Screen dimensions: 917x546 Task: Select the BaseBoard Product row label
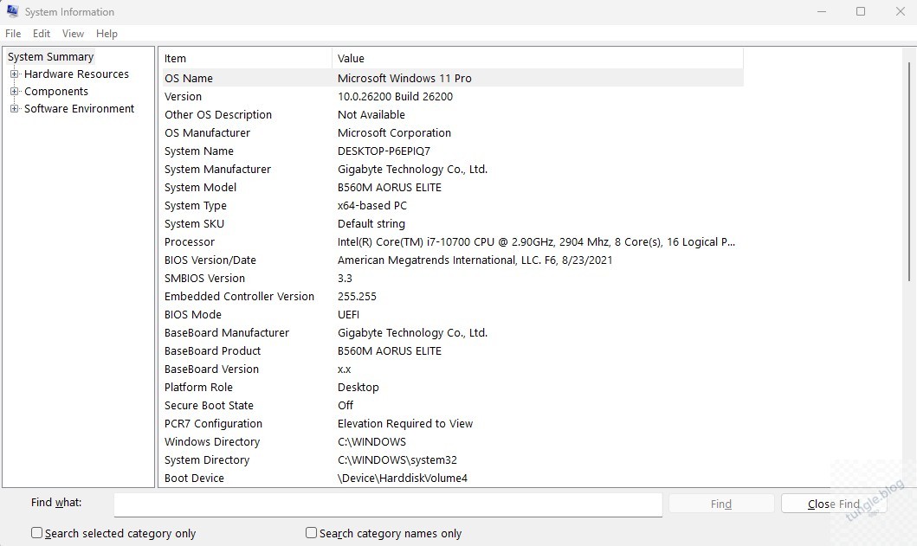point(212,350)
